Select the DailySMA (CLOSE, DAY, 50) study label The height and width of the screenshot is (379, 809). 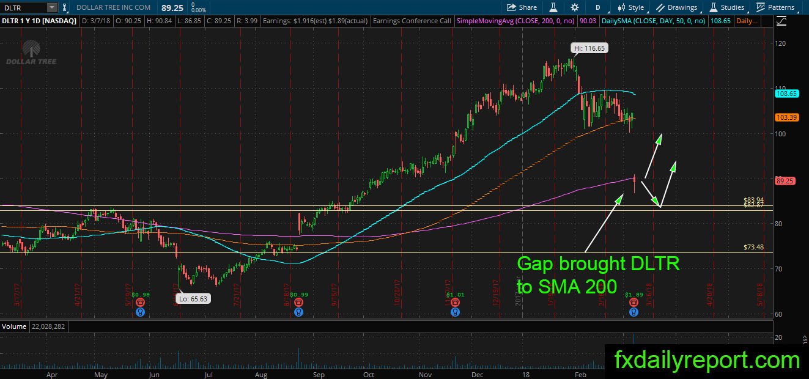[653, 21]
